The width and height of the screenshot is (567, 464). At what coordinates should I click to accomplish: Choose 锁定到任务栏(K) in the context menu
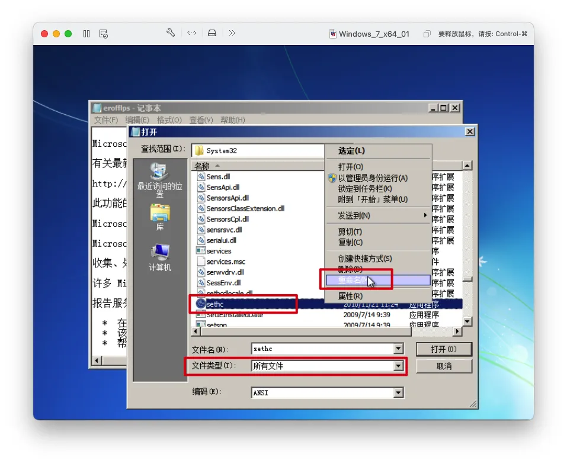coord(378,188)
